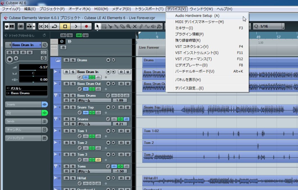Start playback with the Play button
The height and width of the screenshot is (190, 298).
coord(76,27)
